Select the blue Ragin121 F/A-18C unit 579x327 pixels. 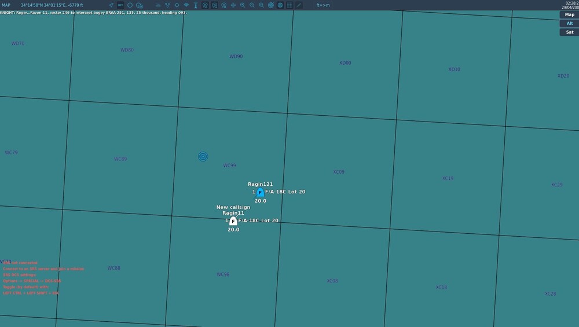click(260, 192)
